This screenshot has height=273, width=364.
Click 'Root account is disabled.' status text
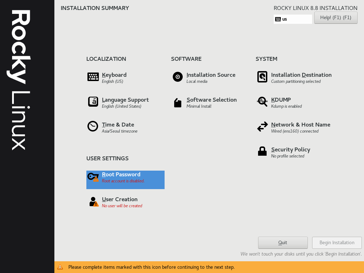point(123,181)
